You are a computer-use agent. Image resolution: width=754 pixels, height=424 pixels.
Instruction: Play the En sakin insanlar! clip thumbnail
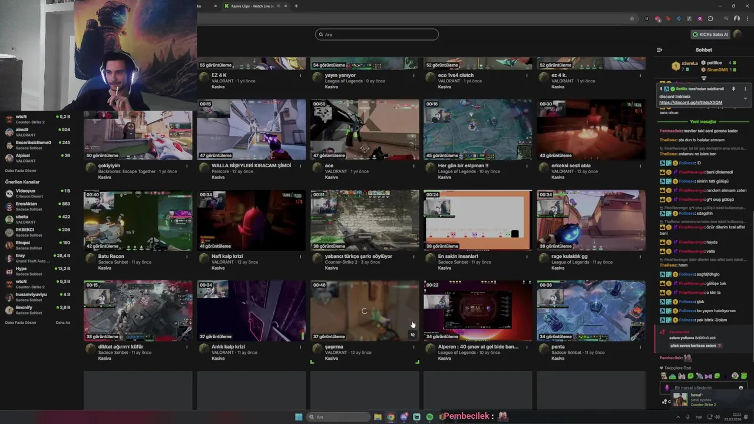click(478, 220)
